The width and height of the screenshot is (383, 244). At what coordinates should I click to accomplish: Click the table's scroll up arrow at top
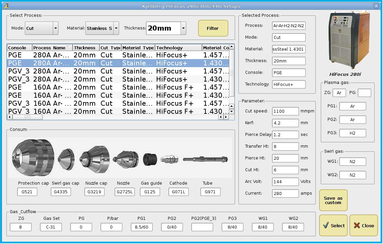coord(232,47)
